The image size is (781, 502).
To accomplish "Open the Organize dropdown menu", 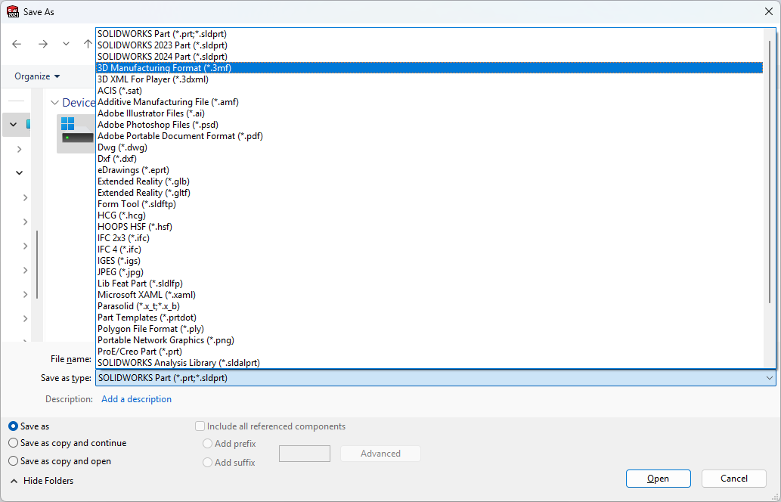I will (x=37, y=76).
